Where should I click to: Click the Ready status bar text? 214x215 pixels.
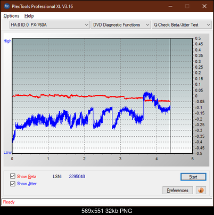(x=9, y=202)
